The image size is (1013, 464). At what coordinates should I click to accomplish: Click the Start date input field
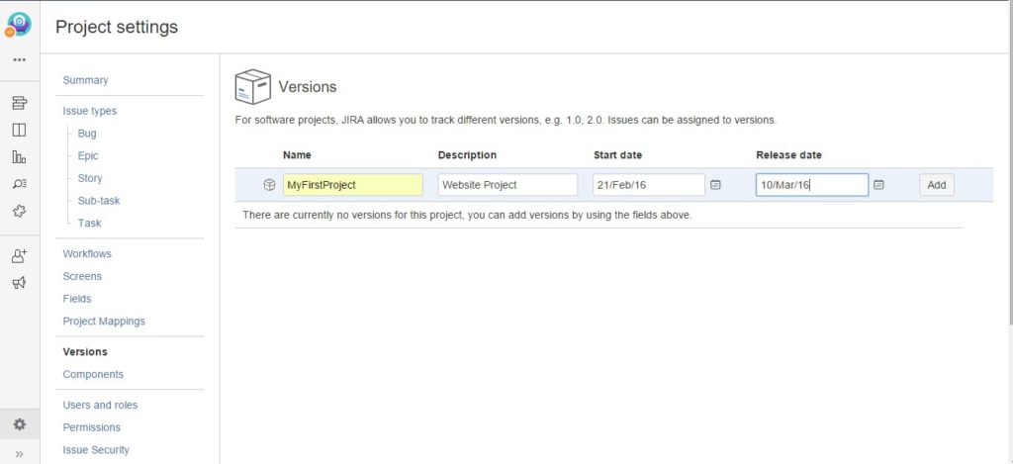tap(649, 185)
